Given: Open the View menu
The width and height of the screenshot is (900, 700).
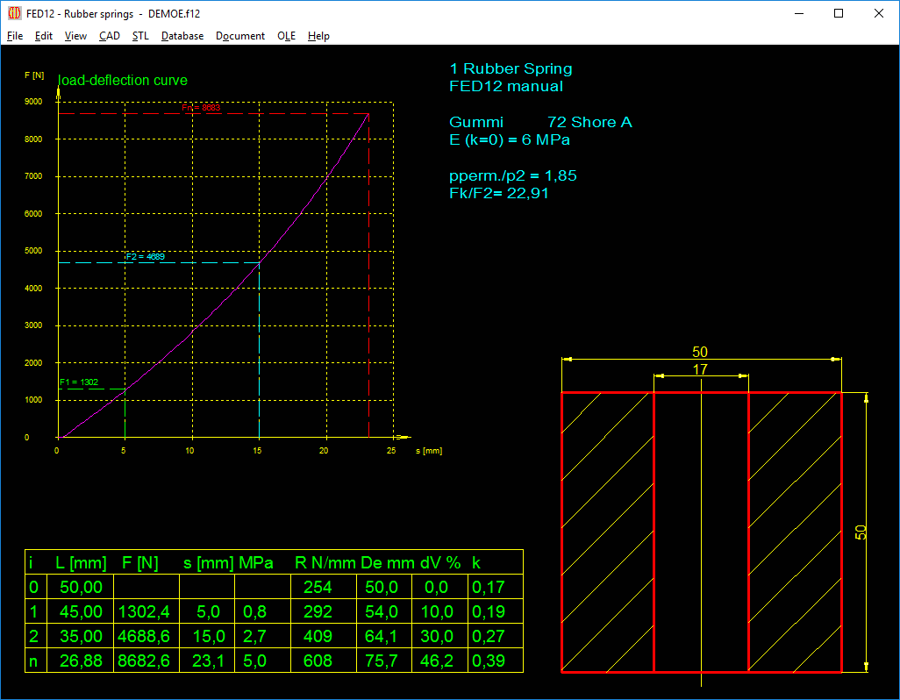Looking at the screenshot, I should (x=75, y=36).
